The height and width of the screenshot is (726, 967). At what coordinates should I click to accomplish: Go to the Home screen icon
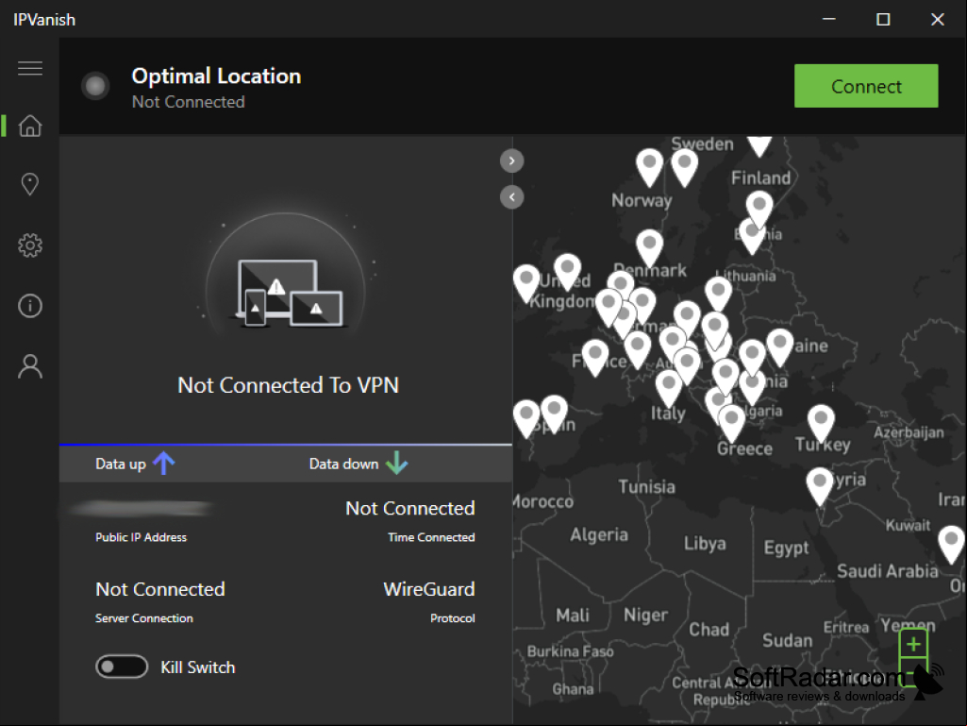[29, 126]
